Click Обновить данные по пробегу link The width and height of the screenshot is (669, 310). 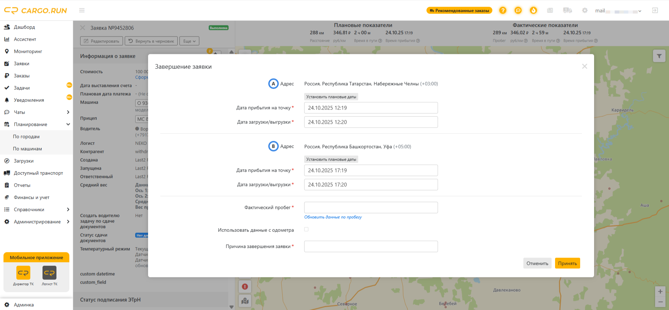333,217
